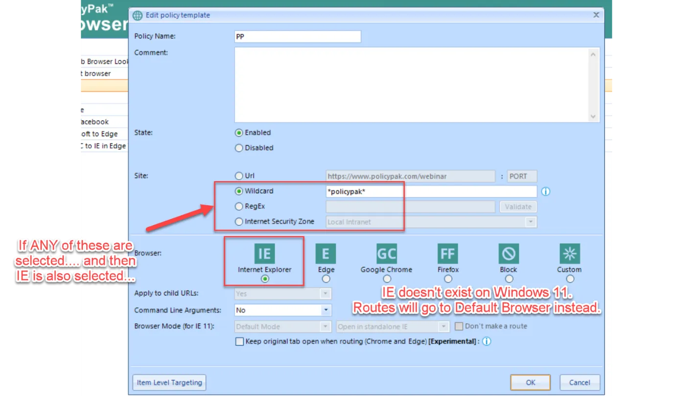The image size is (699, 396).
Task: Pick the Google Chrome browser icon
Action: point(387,253)
